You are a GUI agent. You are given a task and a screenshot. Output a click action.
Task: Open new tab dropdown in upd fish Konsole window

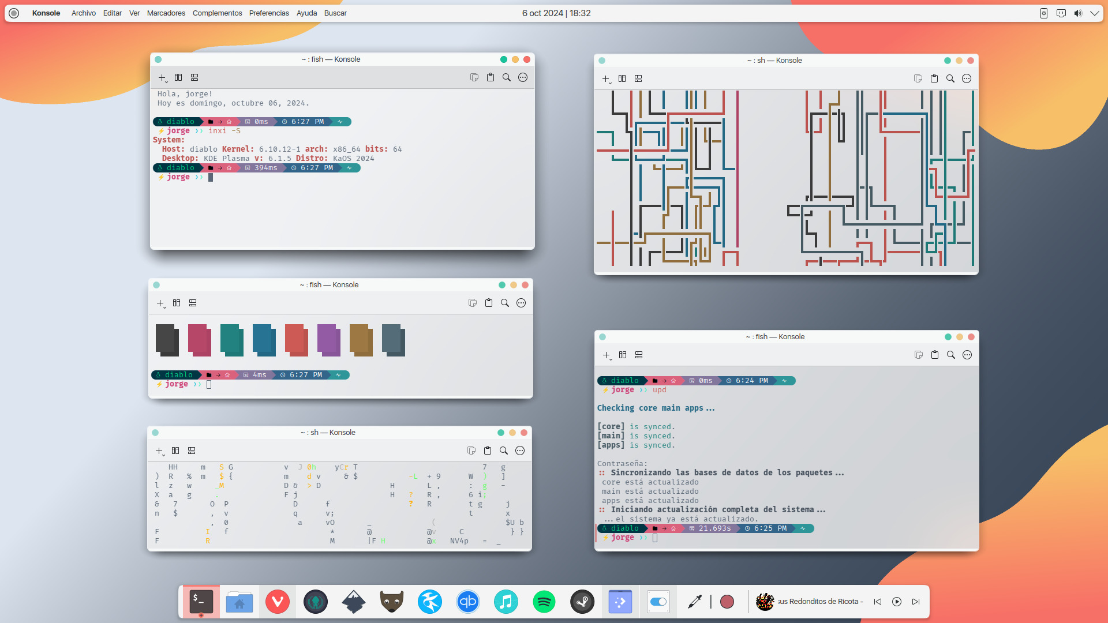[607, 355]
